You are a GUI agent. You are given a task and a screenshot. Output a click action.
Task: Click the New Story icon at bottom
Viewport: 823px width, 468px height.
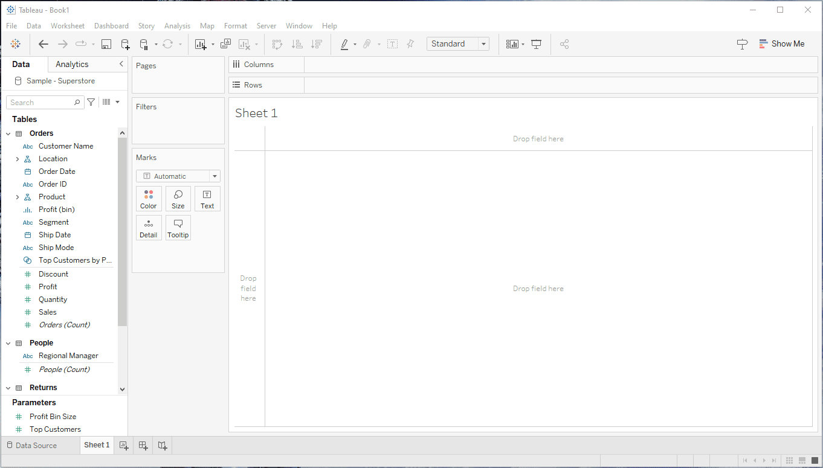[x=163, y=446]
